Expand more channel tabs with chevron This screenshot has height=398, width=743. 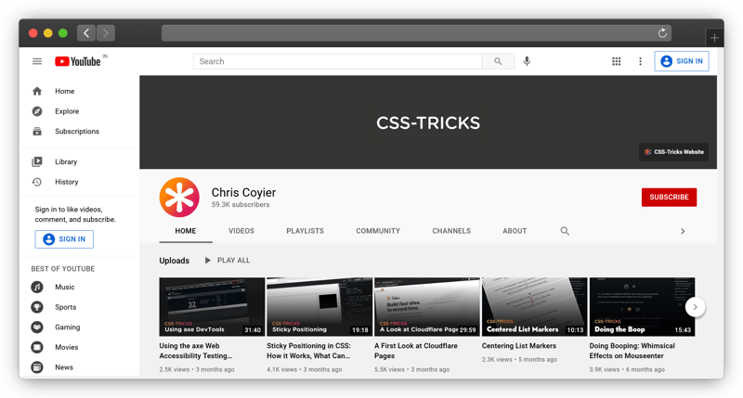pyautogui.click(x=683, y=231)
